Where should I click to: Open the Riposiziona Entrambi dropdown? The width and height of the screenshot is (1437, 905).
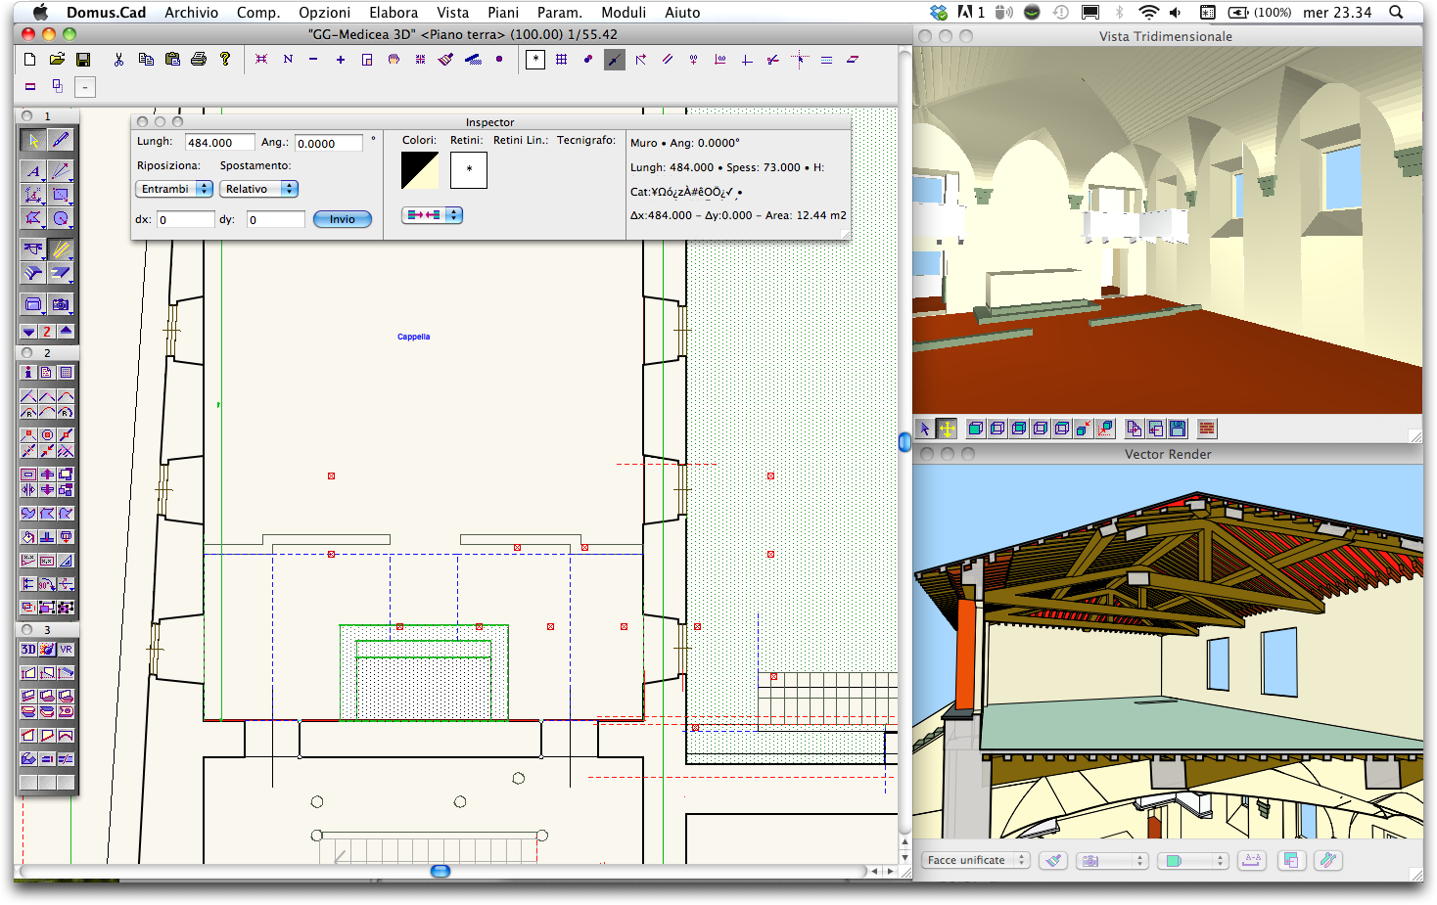[174, 189]
